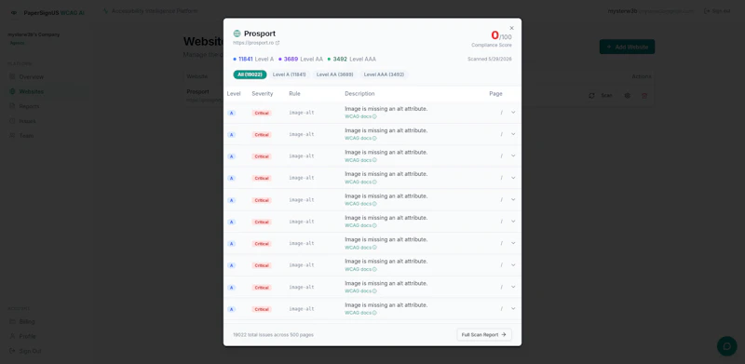Click the 0/100 Compliance Score value
The width and height of the screenshot is (745, 364).
click(x=501, y=35)
